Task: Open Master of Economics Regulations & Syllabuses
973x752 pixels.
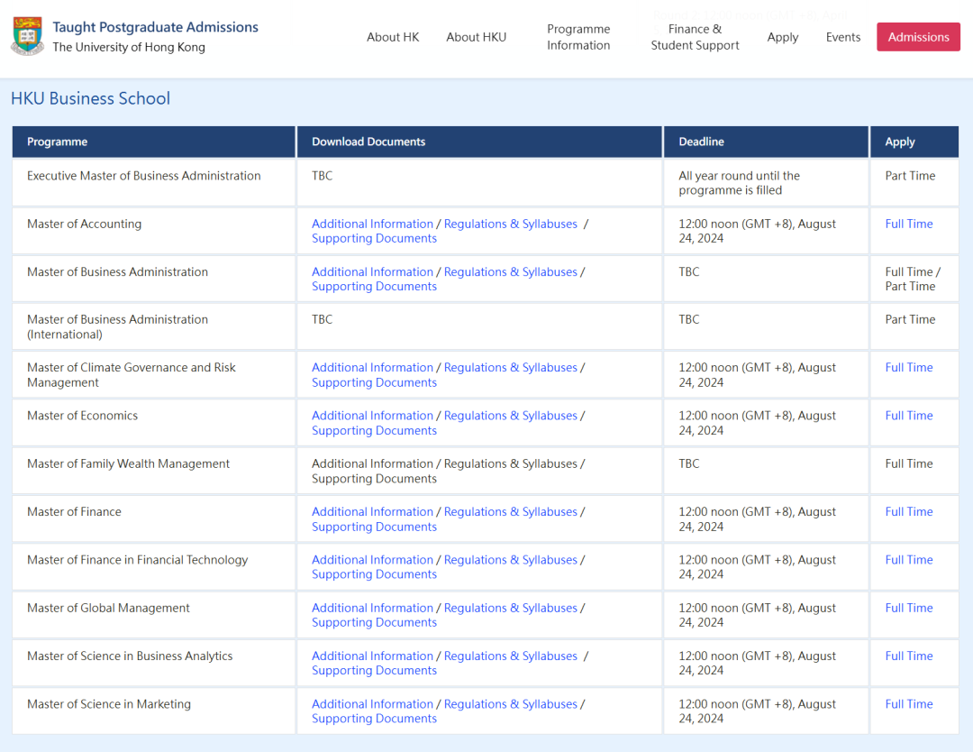Action: coord(510,416)
